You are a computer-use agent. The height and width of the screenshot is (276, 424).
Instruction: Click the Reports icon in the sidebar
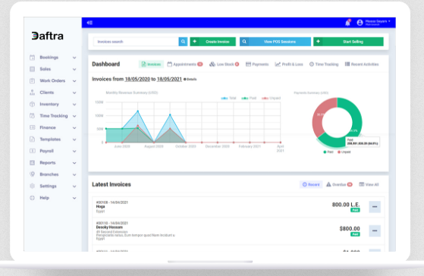(32, 162)
